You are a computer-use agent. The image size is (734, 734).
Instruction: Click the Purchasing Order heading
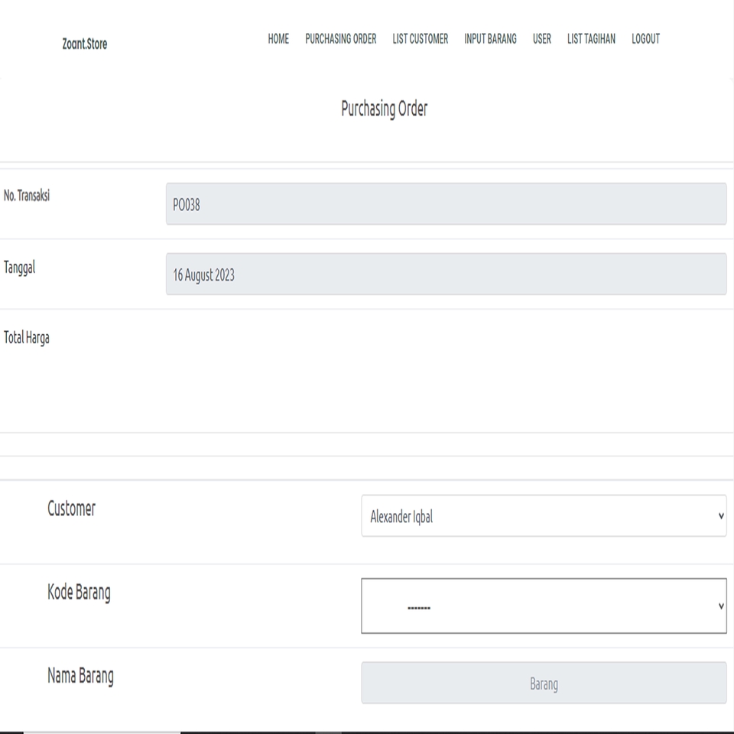[385, 109]
